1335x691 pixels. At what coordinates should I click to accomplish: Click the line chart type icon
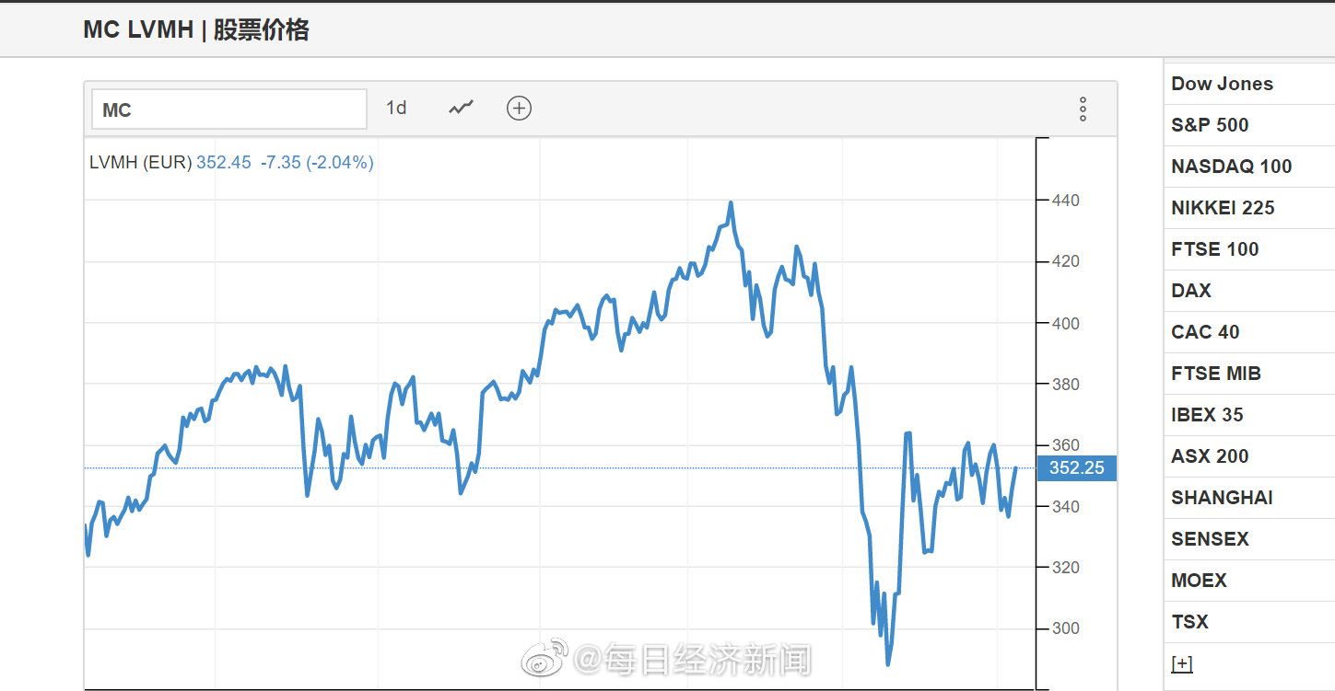pos(461,109)
